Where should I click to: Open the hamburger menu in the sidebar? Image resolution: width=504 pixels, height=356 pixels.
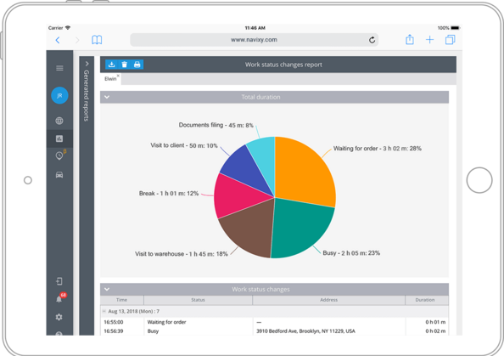(x=59, y=68)
